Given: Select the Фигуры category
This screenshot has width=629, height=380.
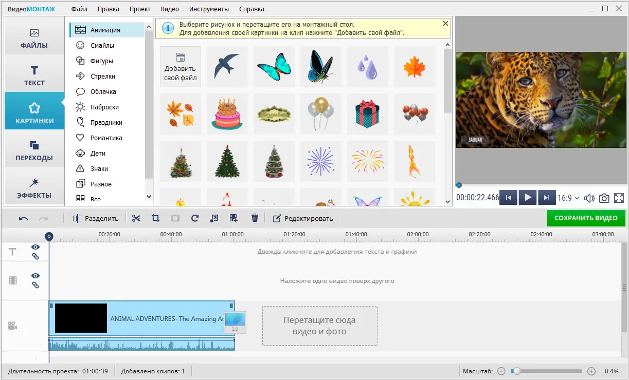Looking at the screenshot, I should point(107,61).
